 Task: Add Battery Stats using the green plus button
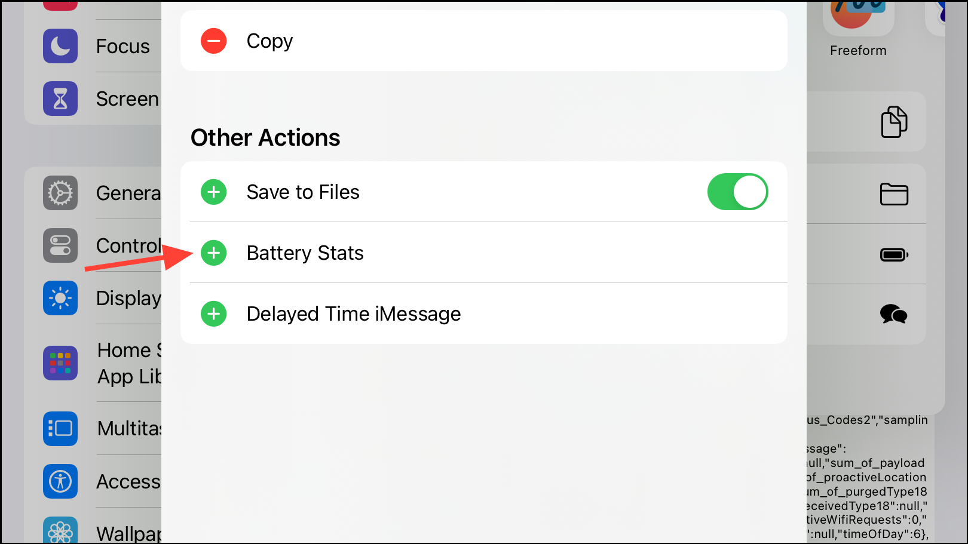pyautogui.click(x=213, y=253)
